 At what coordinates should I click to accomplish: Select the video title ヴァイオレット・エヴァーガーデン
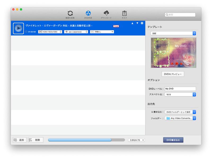(59, 25)
